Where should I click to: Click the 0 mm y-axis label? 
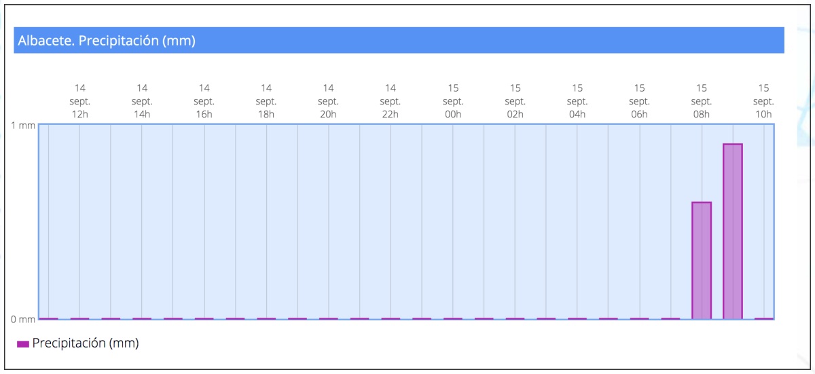click(22, 319)
